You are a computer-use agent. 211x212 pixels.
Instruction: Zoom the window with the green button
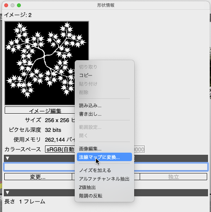pos(19,6)
